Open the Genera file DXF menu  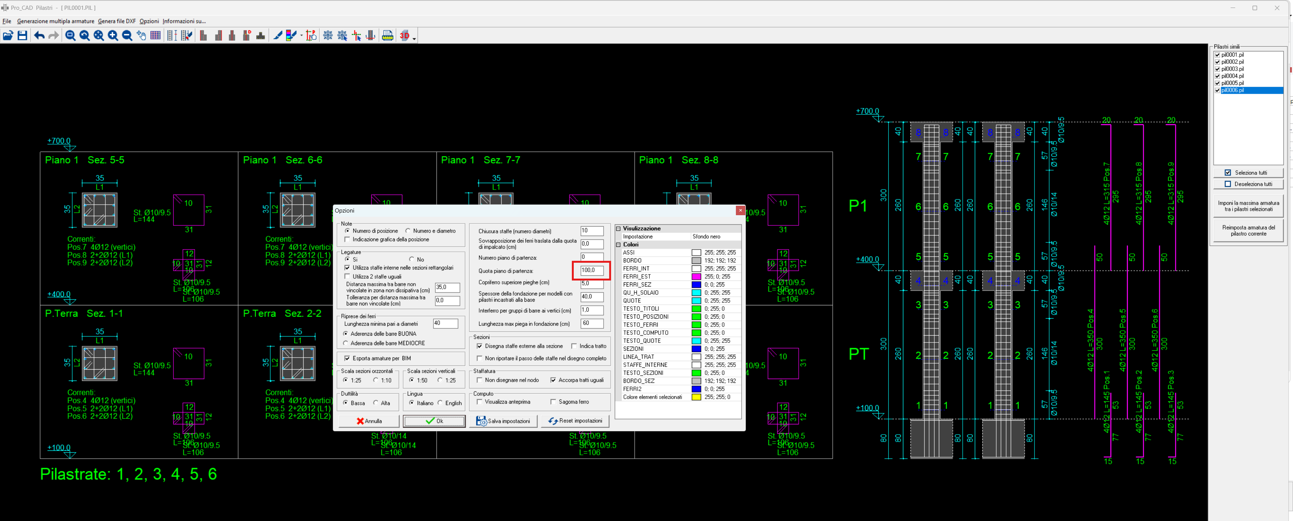[116, 21]
